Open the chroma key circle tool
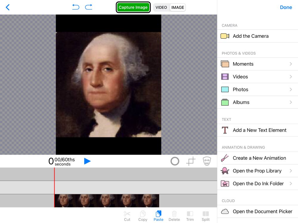The image size is (298, 223). [175, 161]
